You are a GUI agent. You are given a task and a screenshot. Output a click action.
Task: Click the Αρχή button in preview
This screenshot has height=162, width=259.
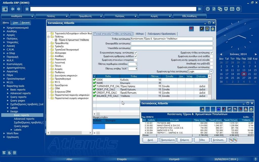pos(150,140)
